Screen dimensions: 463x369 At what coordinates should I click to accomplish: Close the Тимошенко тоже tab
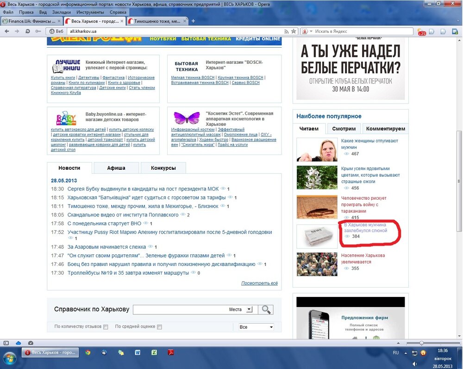click(x=185, y=21)
